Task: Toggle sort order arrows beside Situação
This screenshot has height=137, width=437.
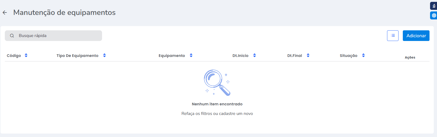Action: coord(363,55)
